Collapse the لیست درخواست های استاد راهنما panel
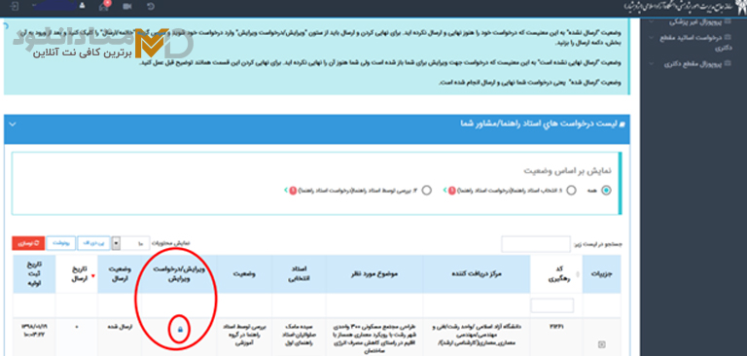747x356 pixels. (13, 125)
